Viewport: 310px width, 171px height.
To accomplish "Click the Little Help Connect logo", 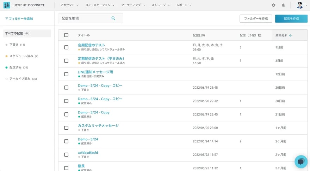I will point(7,5).
